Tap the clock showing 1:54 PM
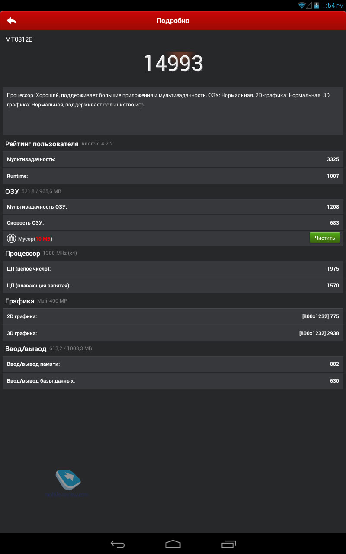Image resolution: width=346 pixels, height=554 pixels. [332, 5]
